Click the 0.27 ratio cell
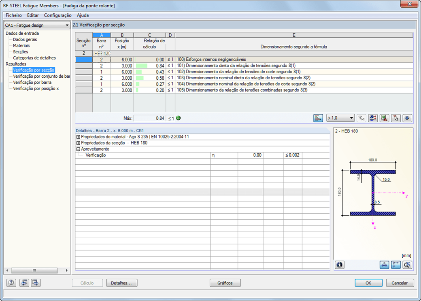 [x=150, y=84]
